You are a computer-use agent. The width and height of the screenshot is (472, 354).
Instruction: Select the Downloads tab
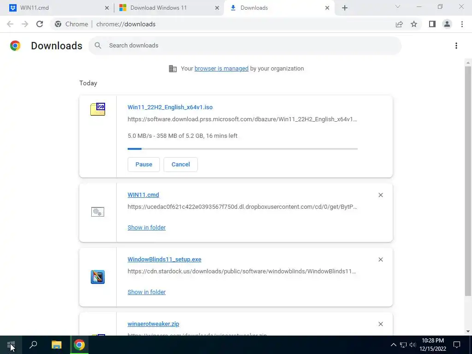pos(278,8)
